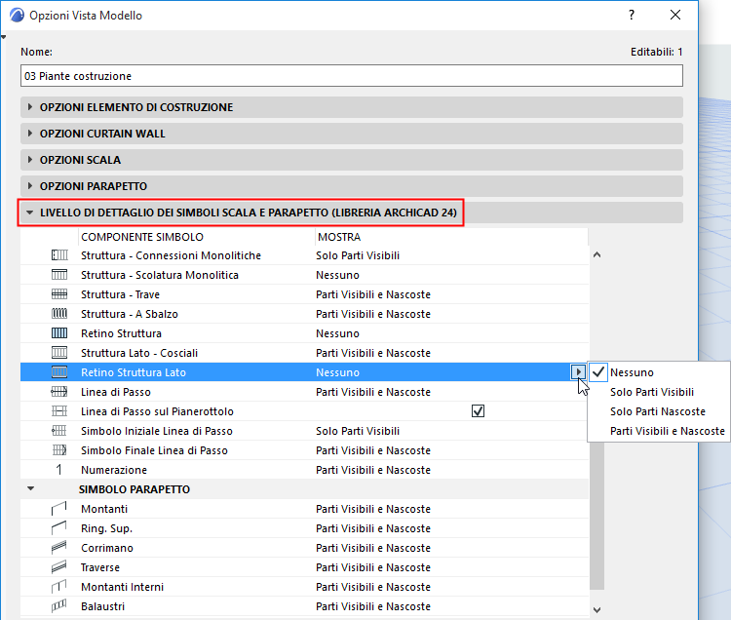731x620 pixels.
Task: Expand the Opzioni Scala panel
Action: (352, 160)
